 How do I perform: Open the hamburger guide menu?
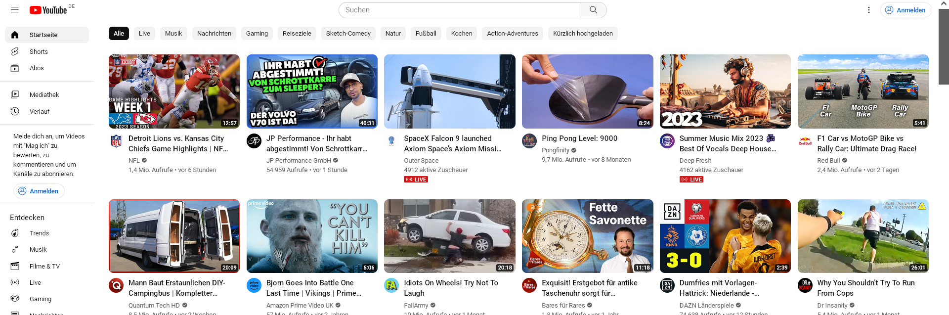pos(15,10)
